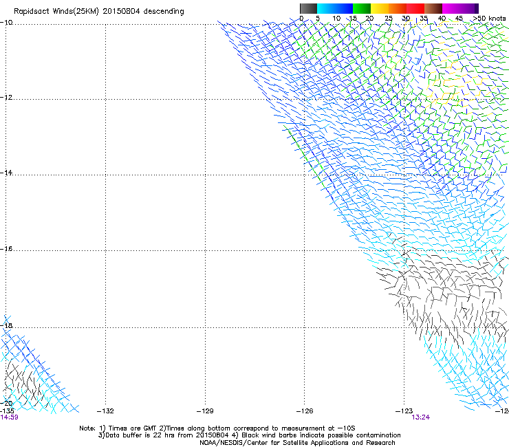509x447 pixels.
Task: Click the 13:24 swath time stamp
Action: click(421, 417)
